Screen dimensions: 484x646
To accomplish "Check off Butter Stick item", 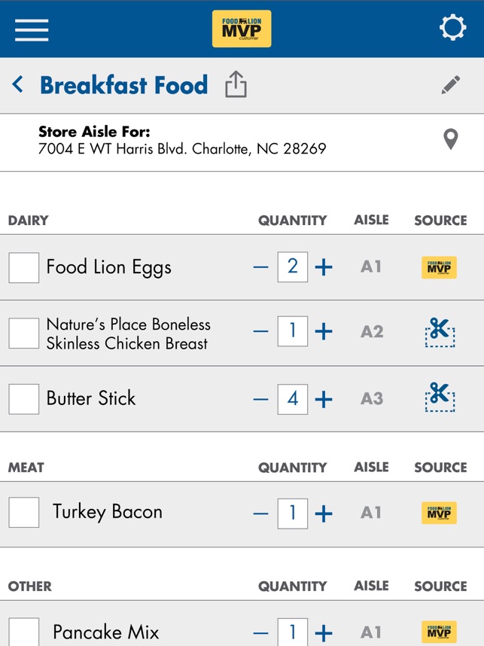I will pyautogui.click(x=24, y=398).
